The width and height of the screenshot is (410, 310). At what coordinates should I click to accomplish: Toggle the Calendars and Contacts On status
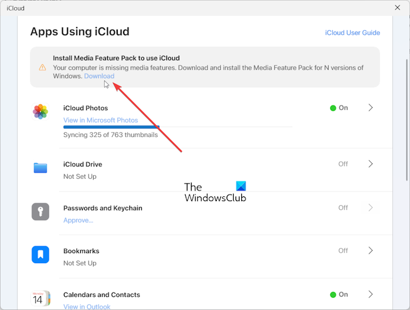(x=339, y=295)
